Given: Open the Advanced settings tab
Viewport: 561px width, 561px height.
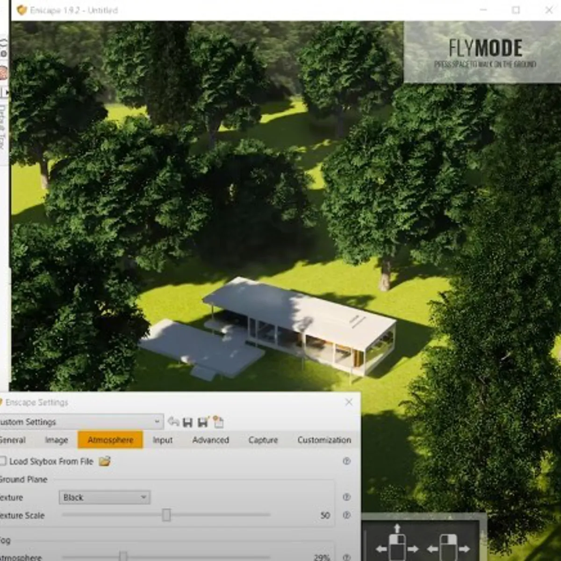Looking at the screenshot, I should tap(210, 440).
